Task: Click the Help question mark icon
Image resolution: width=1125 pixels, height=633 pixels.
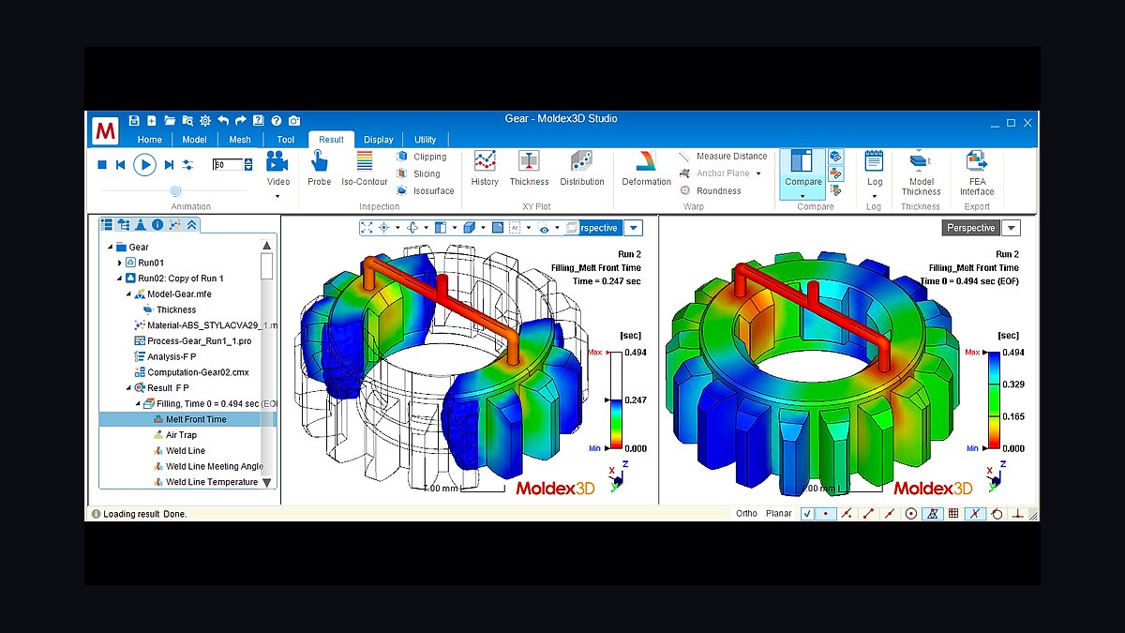Action: click(277, 120)
